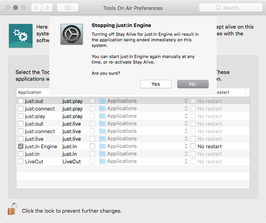Tick the LiveCut application checkbox

pyautogui.click(x=21, y=161)
